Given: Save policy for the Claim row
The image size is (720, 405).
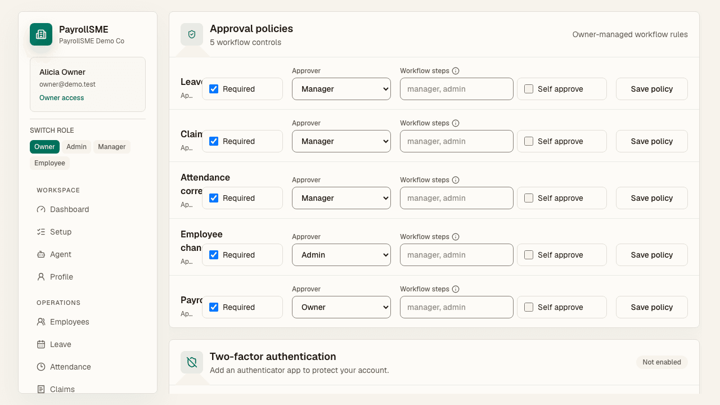Looking at the screenshot, I should click(x=652, y=141).
